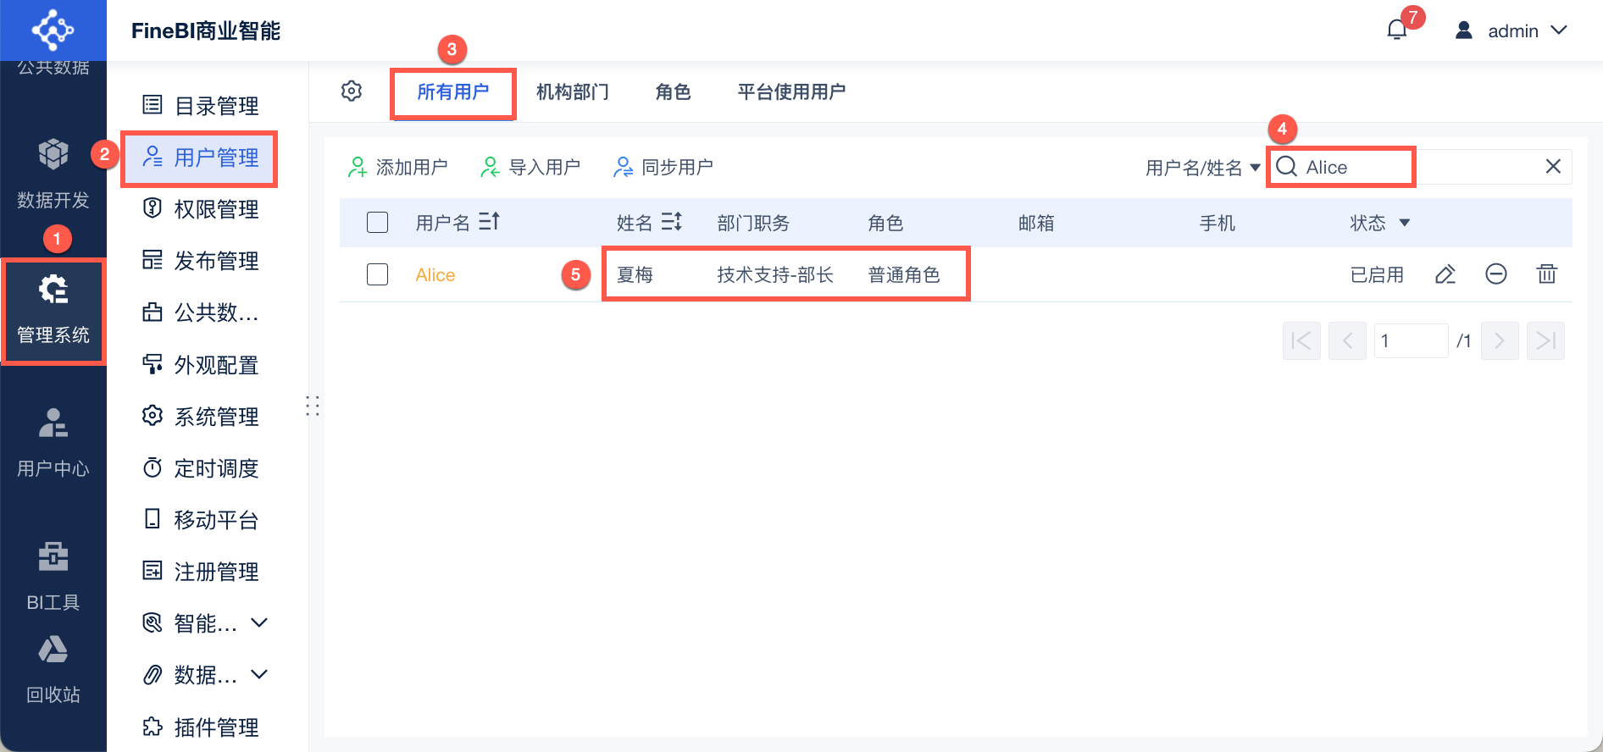Open the 用户名/姓名 search type dropdown
Image resolution: width=1603 pixels, height=752 pixels.
tap(1202, 168)
